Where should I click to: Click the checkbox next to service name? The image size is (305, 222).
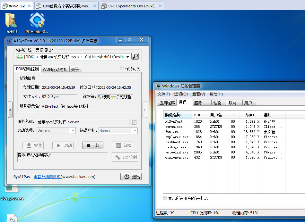[134, 122]
